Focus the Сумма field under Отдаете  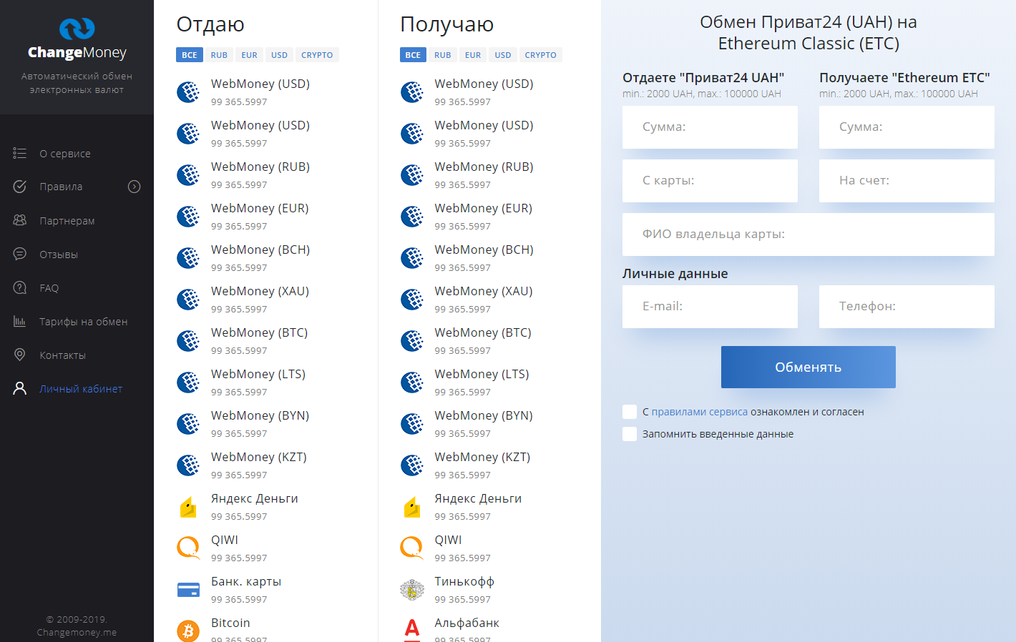pyautogui.click(x=710, y=127)
